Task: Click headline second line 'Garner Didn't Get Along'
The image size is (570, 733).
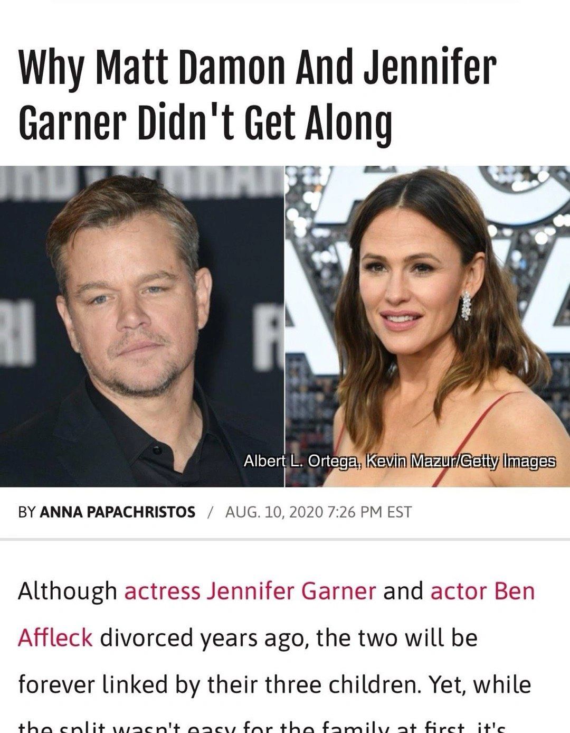Action: pyautogui.click(x=205, y=123)
